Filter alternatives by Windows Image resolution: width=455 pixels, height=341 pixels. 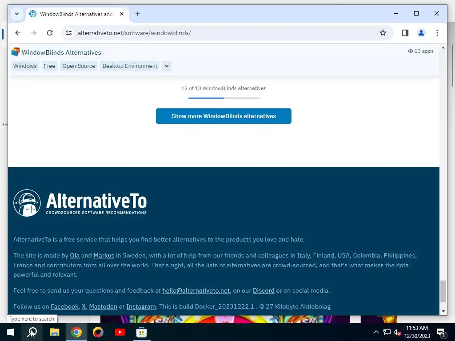click(25, 66)
